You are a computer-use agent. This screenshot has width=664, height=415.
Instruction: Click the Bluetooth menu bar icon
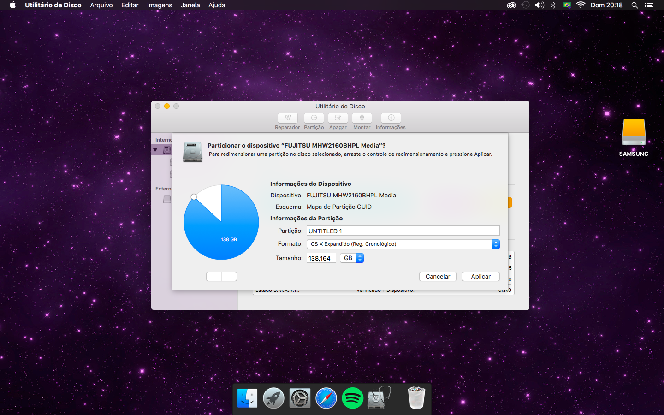click(553, 5)
